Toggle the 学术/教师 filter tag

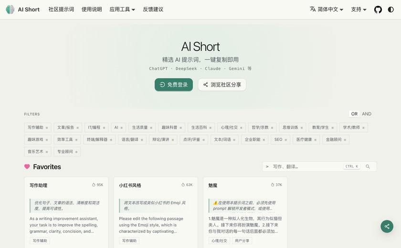coord(354,127)
